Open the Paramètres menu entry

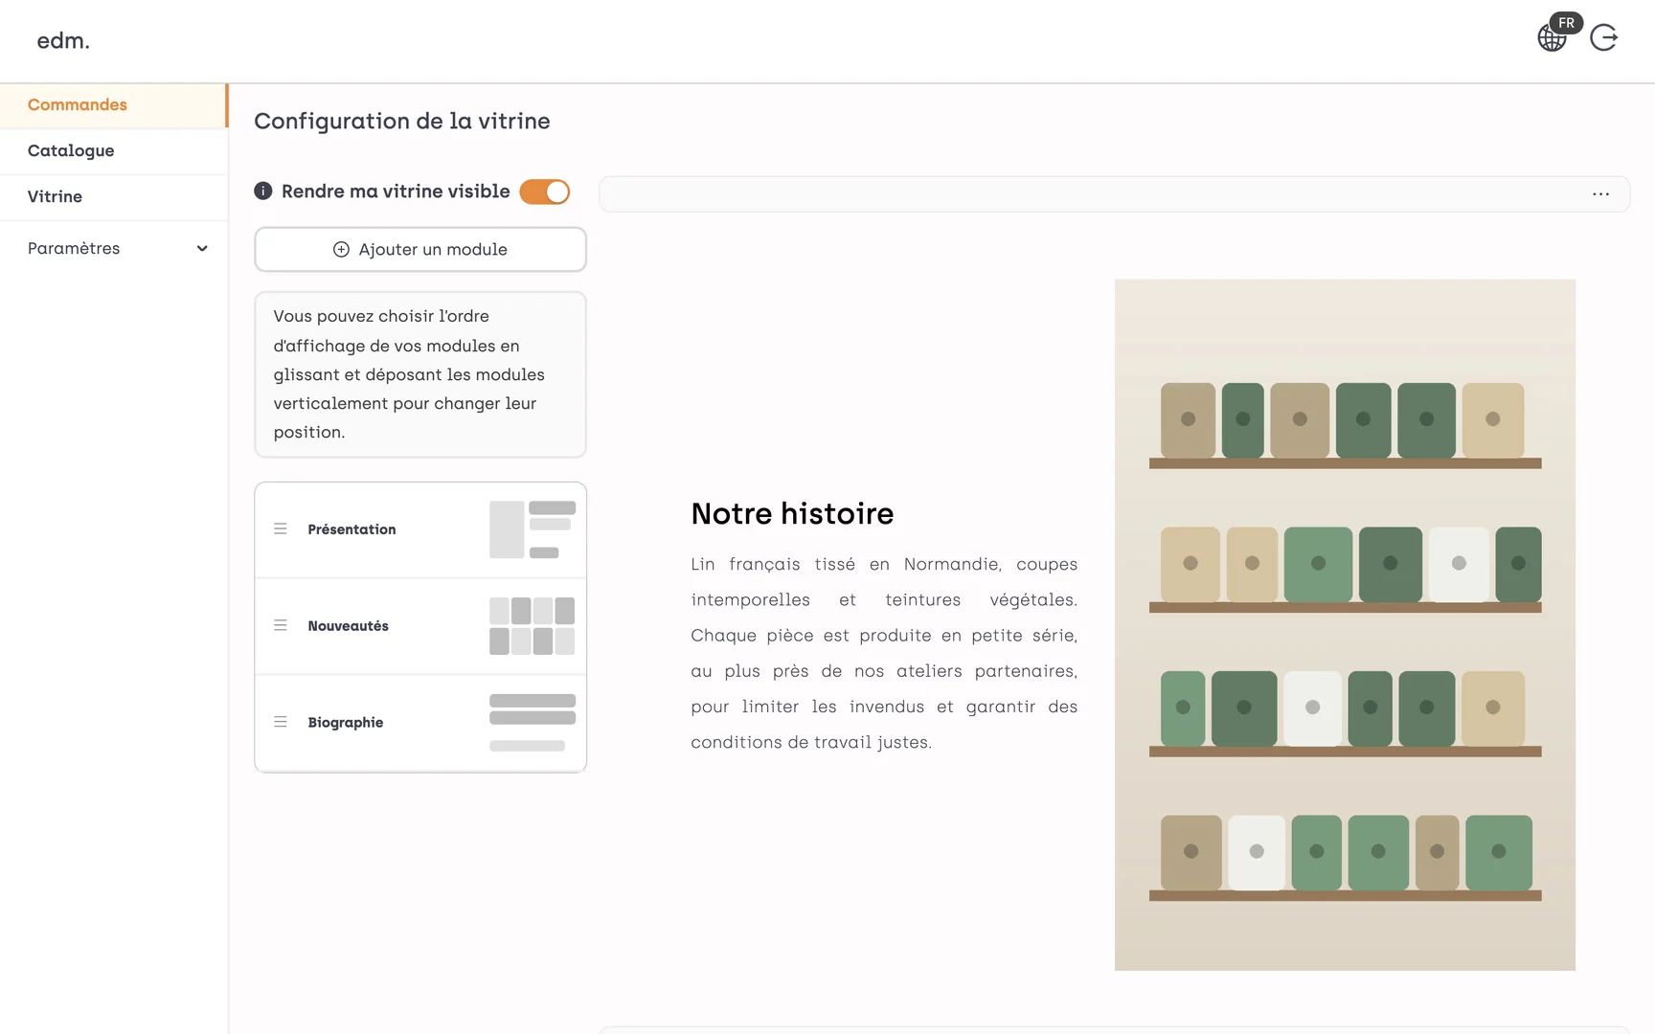[x=114, y=249]
